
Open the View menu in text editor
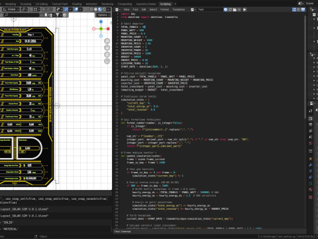(127, 9)
